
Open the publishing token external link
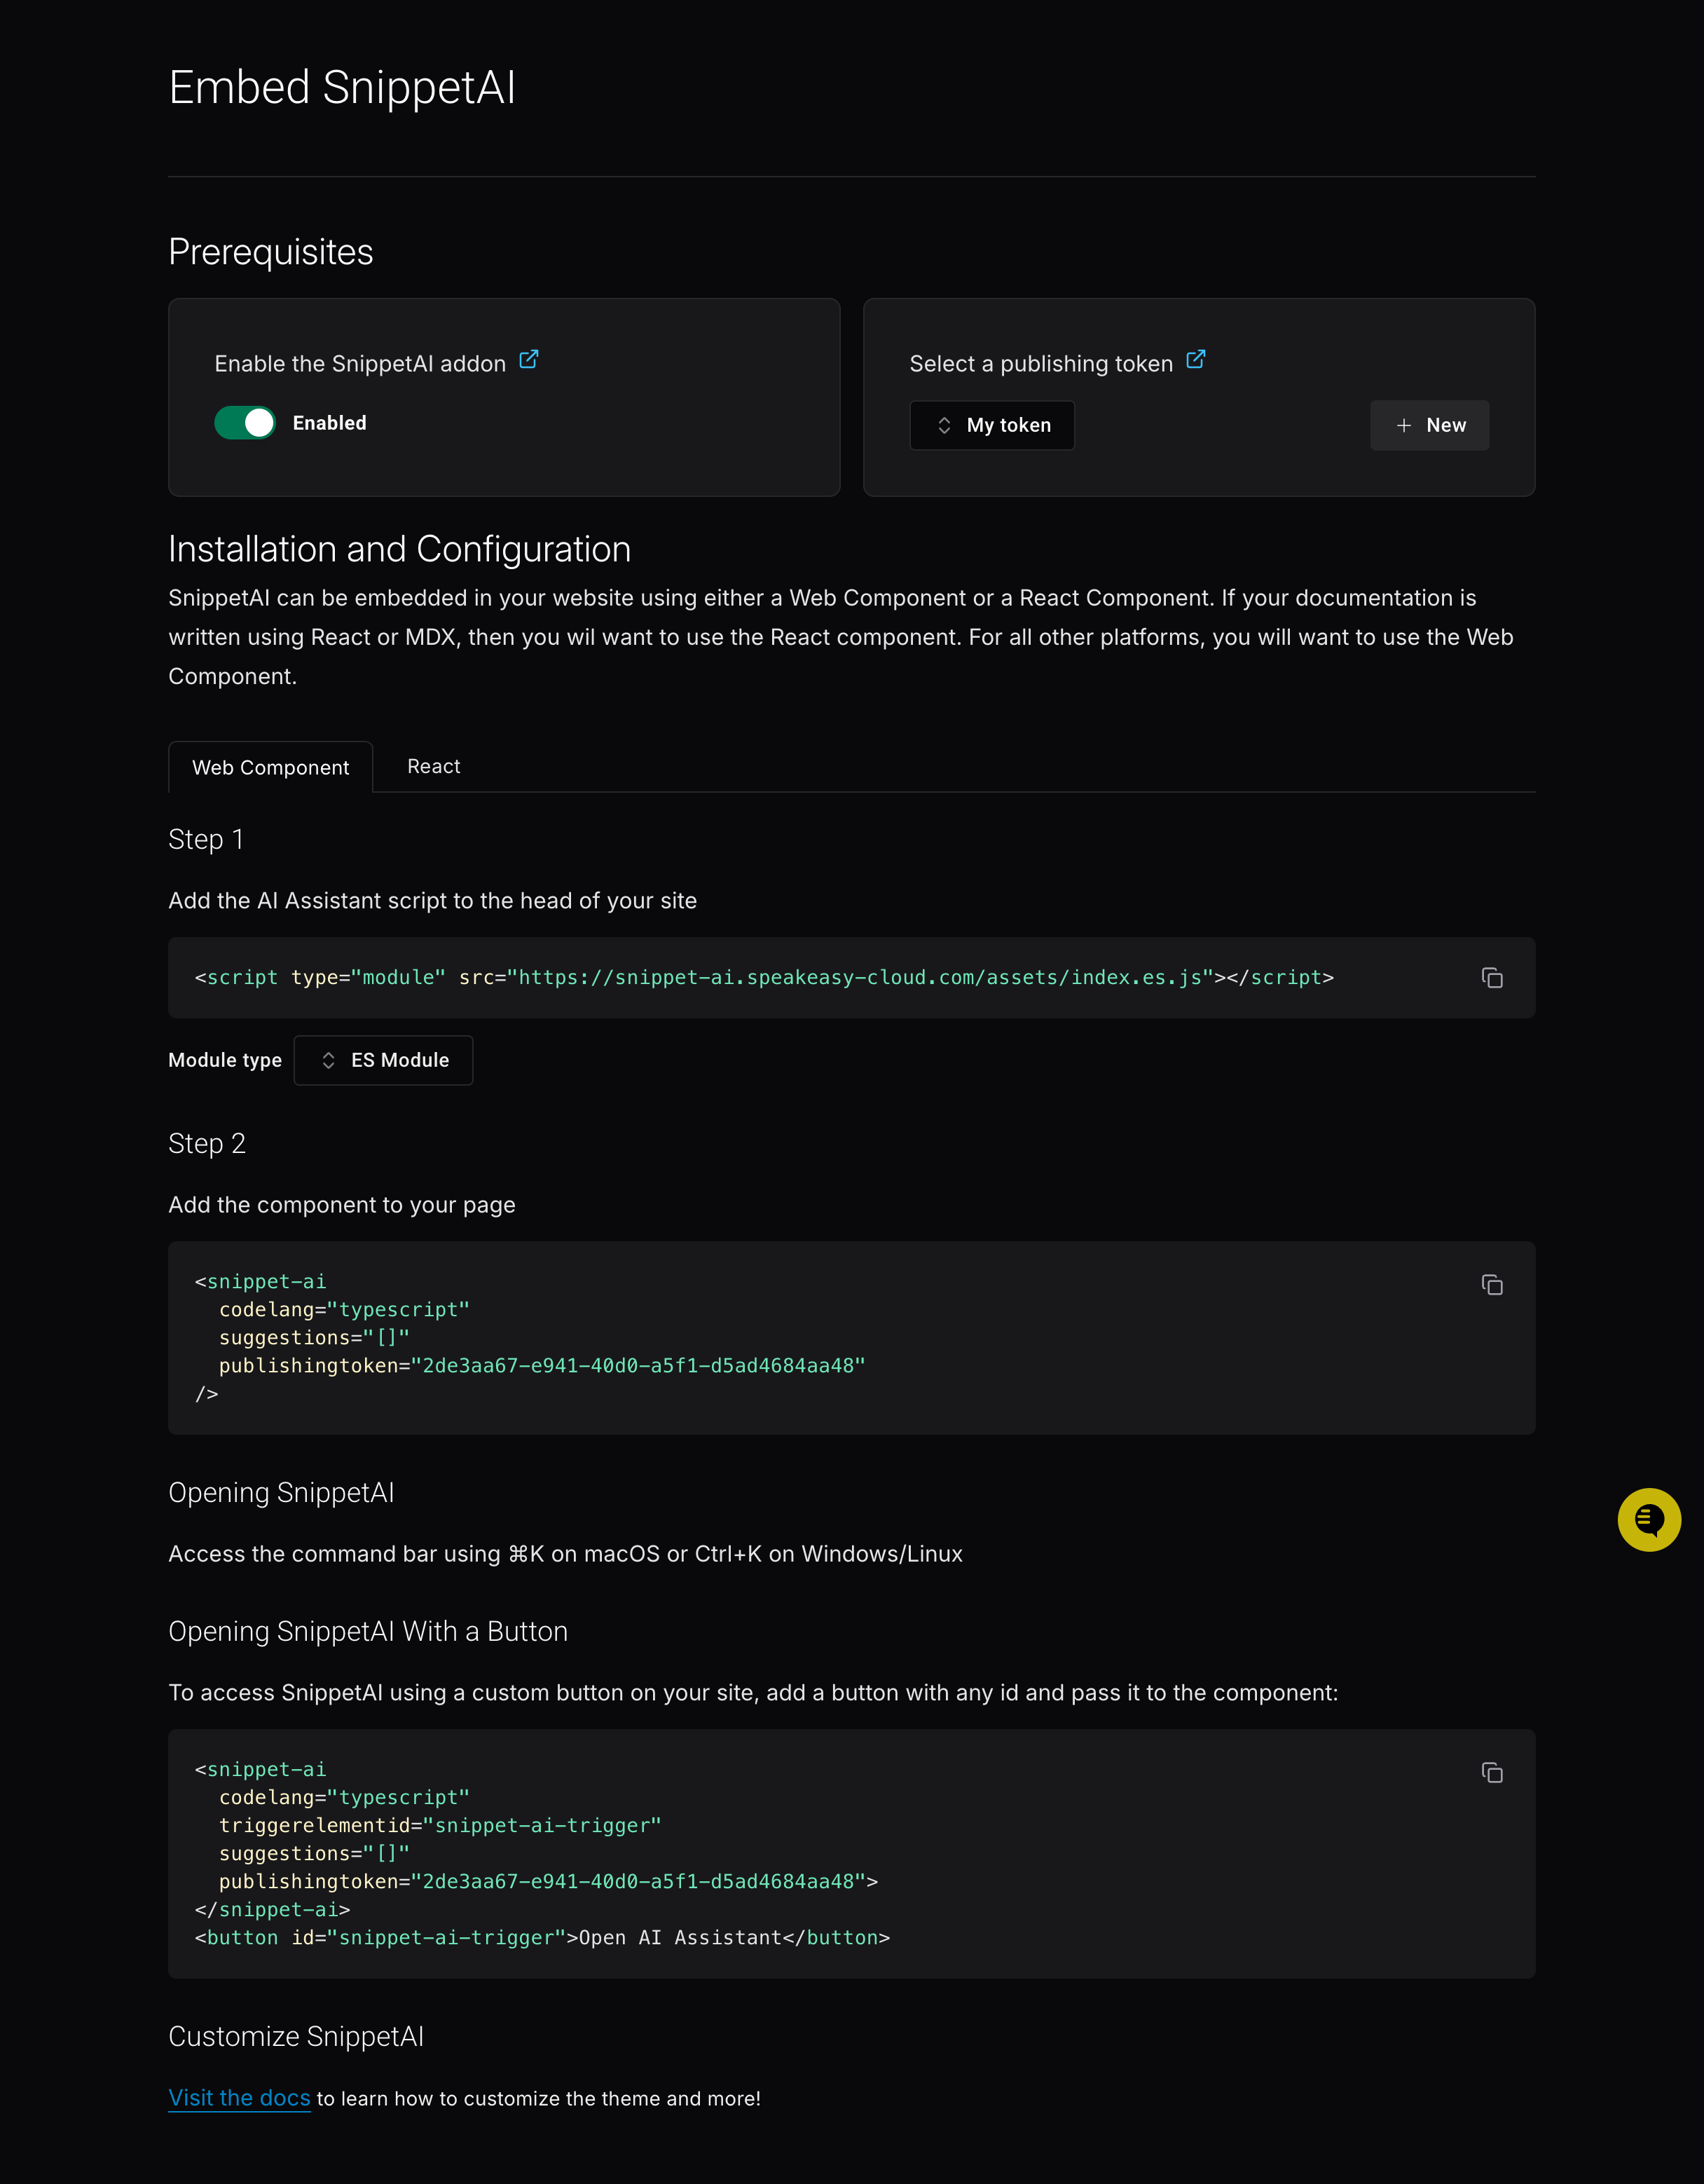1196,360
